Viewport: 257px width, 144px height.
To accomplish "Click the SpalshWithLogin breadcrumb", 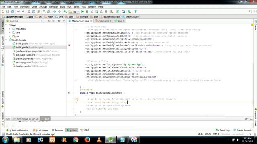I will coord(13,17).
